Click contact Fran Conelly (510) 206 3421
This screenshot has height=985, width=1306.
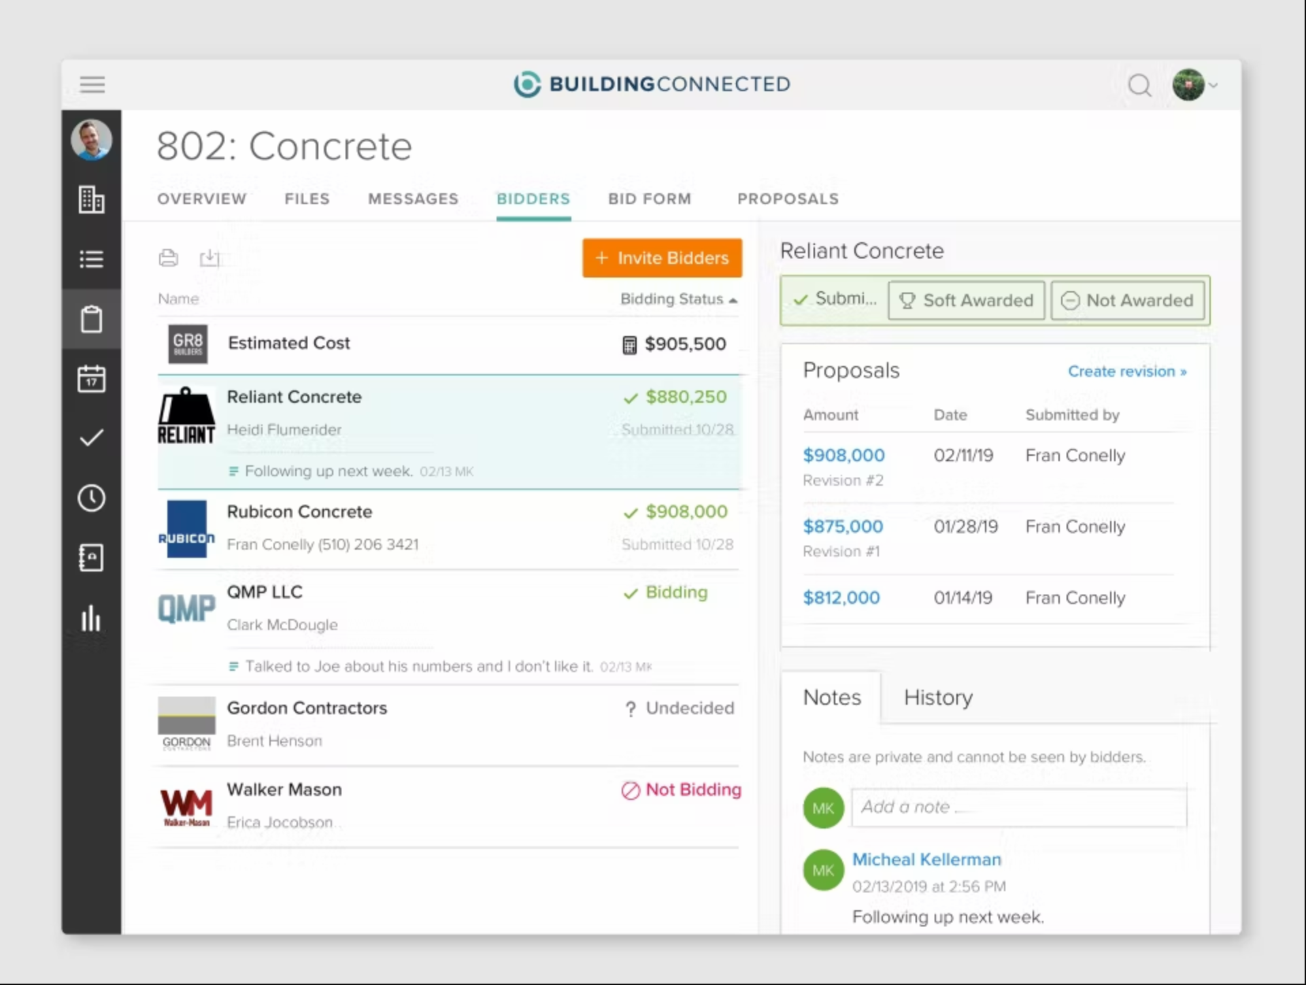[x=322, y=545]
